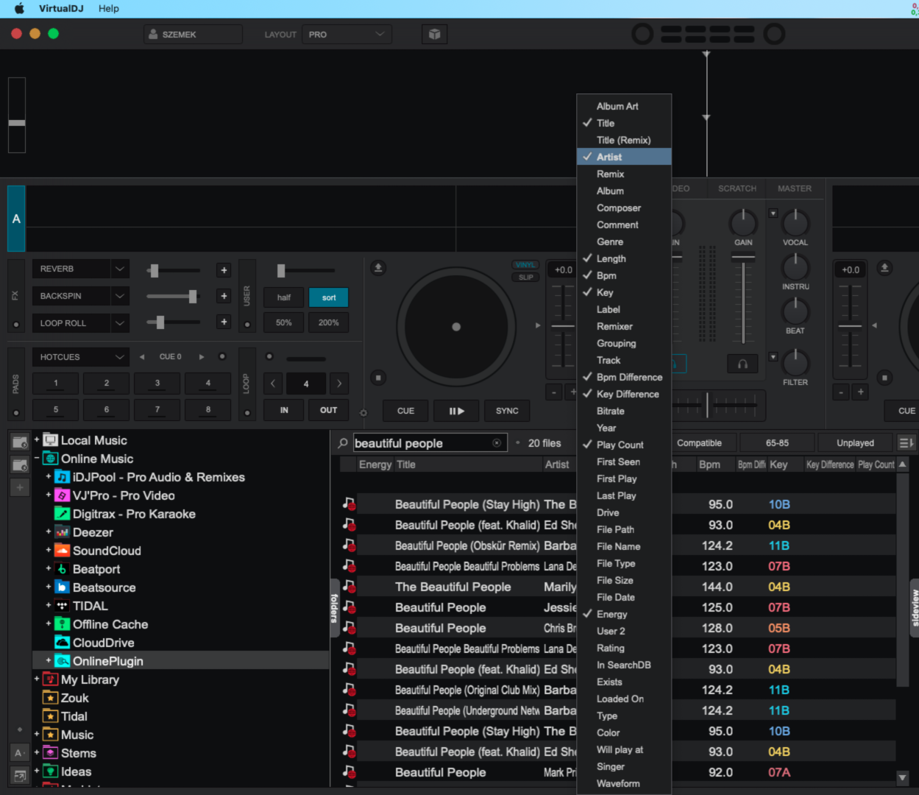The width and height of the screenshot is (919, 795).
Task: Enable the Waveform column in menu
Action: point(624,783)
